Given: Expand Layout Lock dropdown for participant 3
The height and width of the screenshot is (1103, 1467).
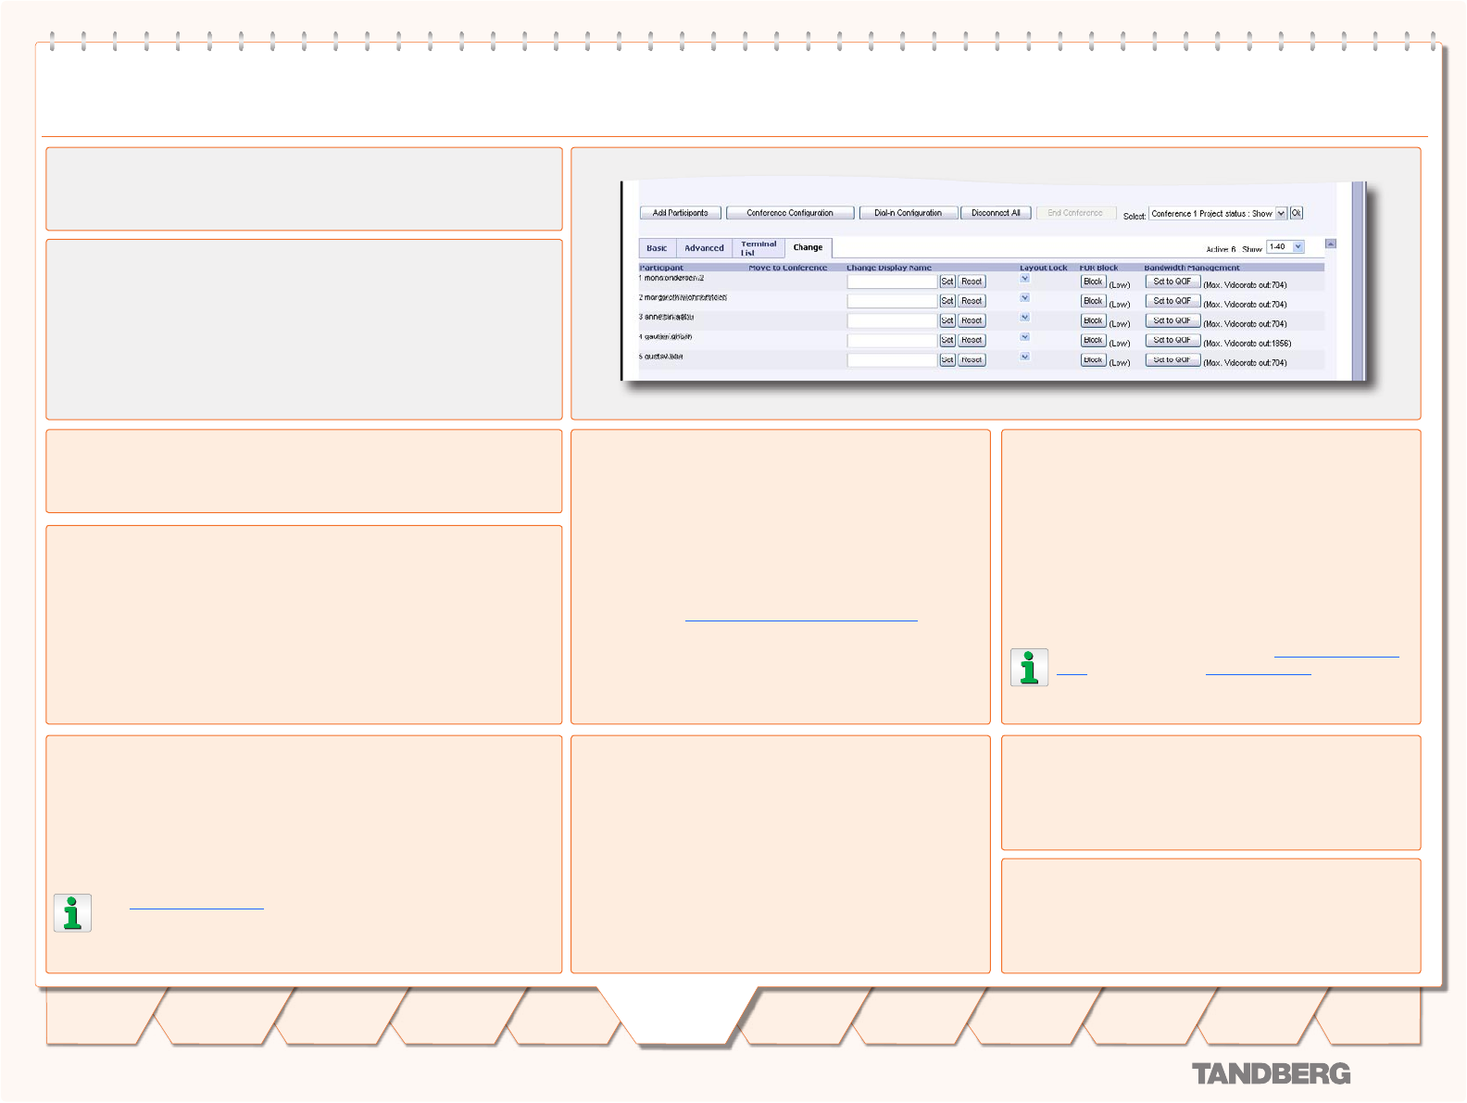Looking at the screenshot, I should pos(1024,318).
